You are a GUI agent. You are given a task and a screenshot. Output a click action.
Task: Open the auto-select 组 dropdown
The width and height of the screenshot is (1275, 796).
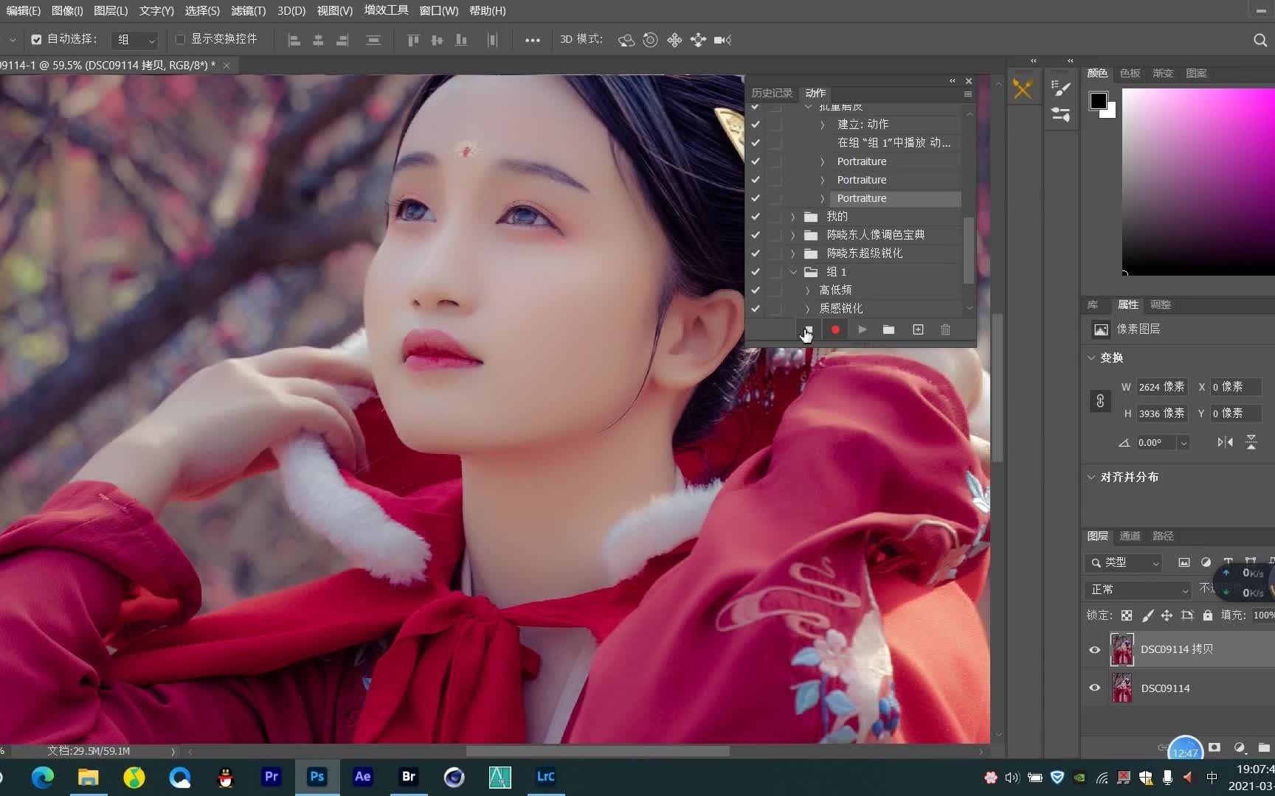pyautogui.click(x=136, y=40)
